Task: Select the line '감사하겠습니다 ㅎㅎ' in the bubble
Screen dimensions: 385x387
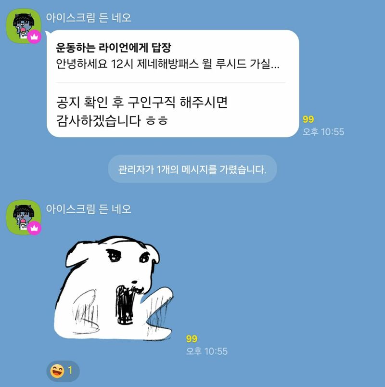Action: click(x=112, y=121)
